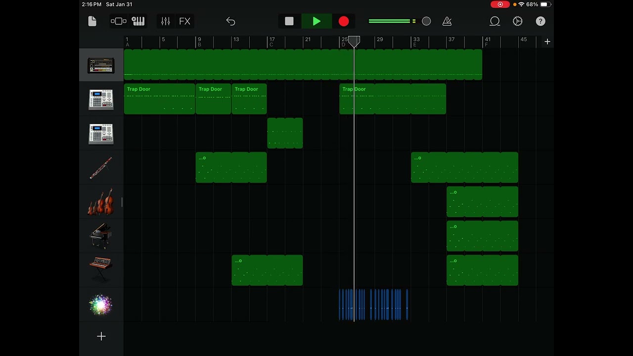Tap the section B marker
The height and width of the screenshot is (356, 633).
(x=199, y=45)
